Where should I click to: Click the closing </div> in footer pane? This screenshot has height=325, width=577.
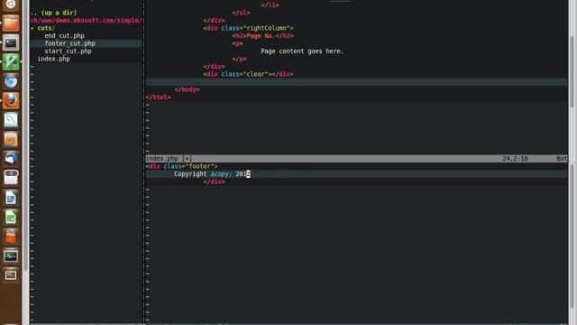click(215, 181)
